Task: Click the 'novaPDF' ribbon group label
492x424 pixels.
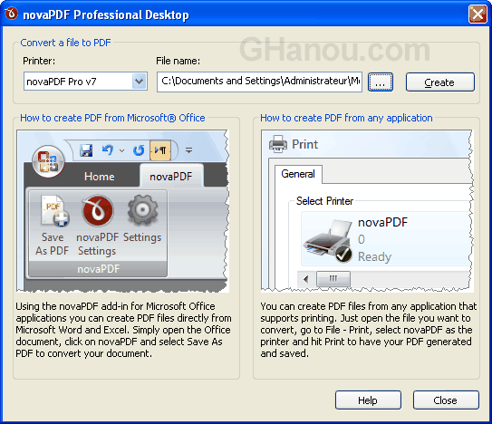Action: (x=98, y=269)
